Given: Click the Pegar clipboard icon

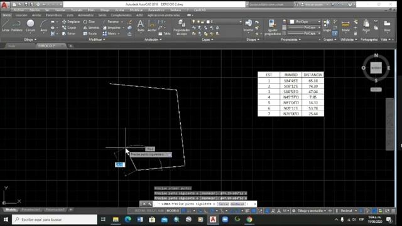Looking at the screenshot, I should tap(366, 26).
